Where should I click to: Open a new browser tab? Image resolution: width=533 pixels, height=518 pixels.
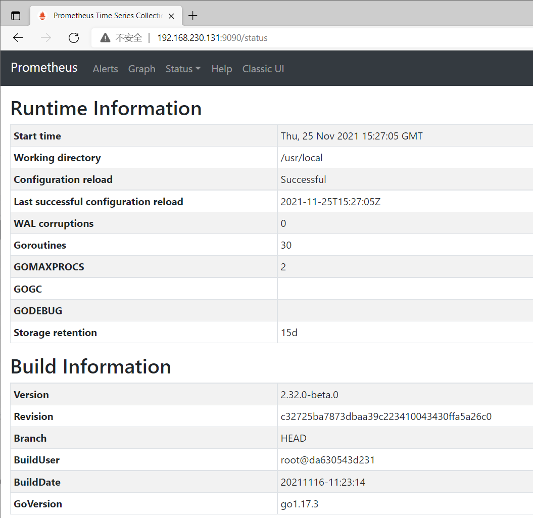point(192,16)
